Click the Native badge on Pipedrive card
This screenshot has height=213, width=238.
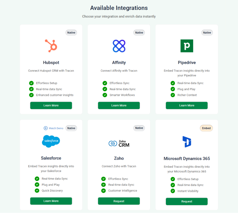[x=207, y=32]
